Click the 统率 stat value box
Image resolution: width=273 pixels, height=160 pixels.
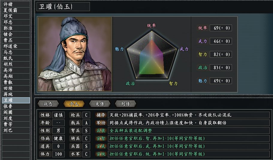tap(221, 28)
